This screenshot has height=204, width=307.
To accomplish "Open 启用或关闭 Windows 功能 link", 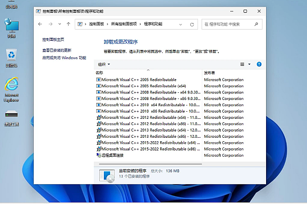I will [x=64, y=58].
